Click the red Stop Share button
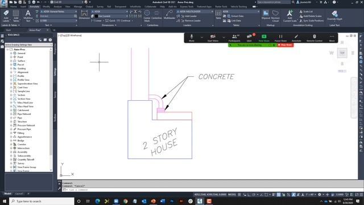 click(286, 45)
